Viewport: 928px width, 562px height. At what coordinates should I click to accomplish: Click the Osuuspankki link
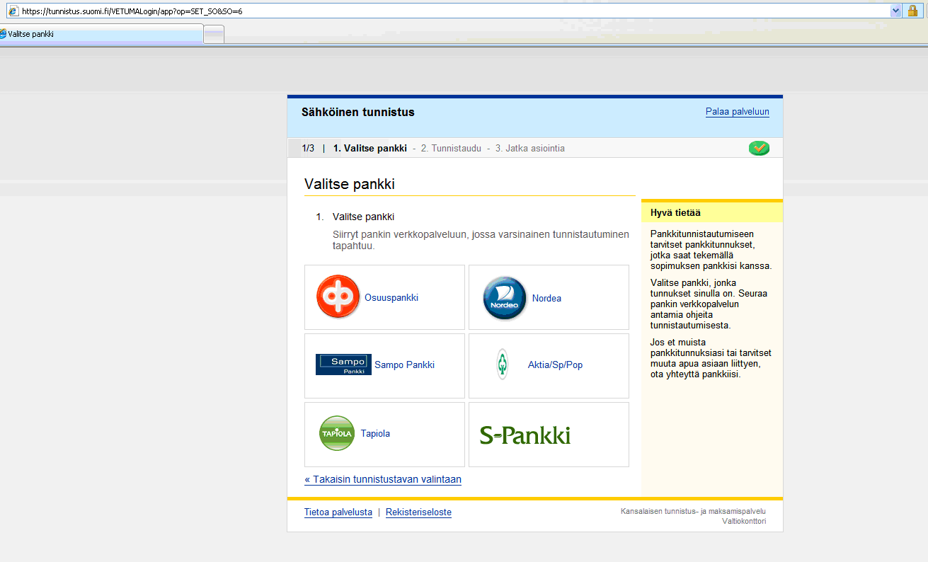391,298
